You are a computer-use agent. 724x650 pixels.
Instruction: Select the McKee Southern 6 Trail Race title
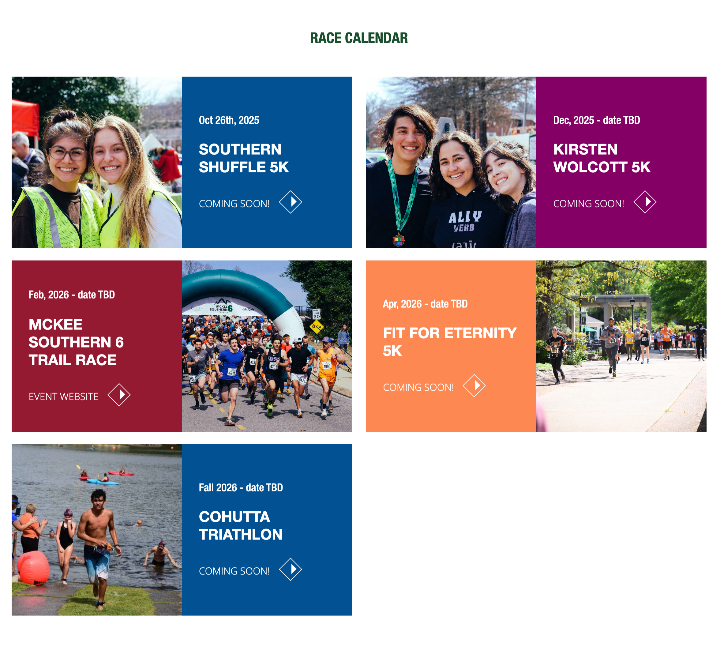[x=76, y=342]
